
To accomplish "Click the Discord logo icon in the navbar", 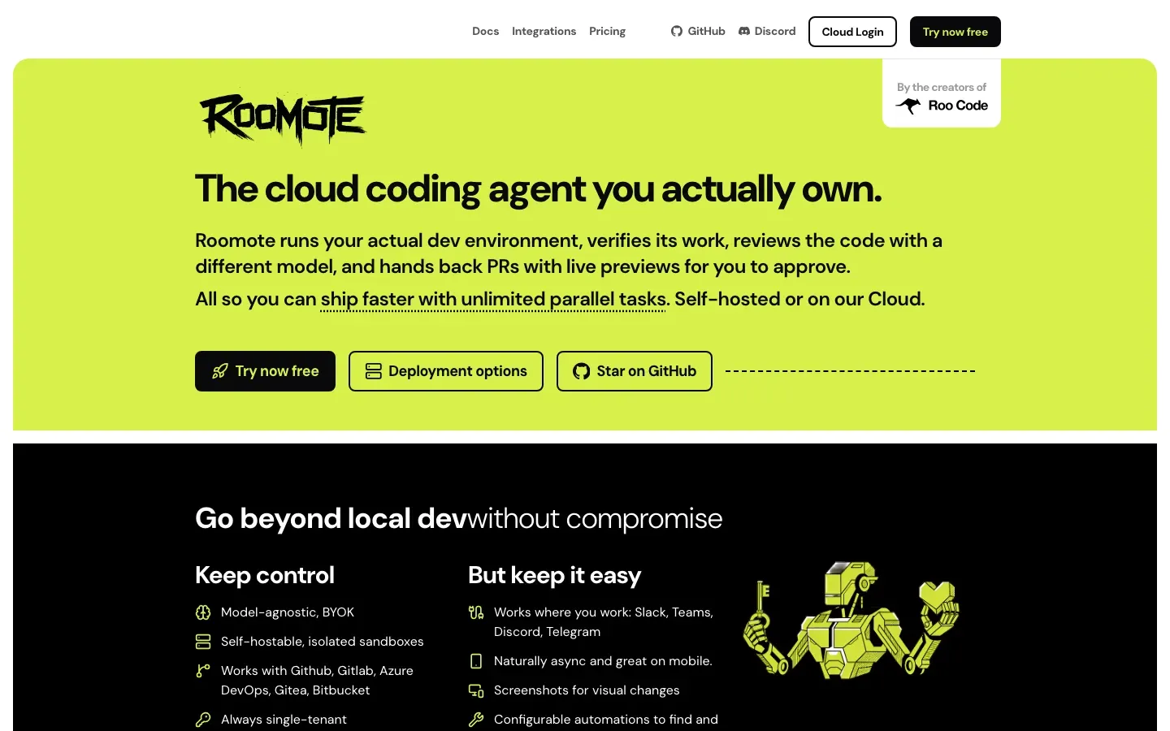I will [744, 32].
